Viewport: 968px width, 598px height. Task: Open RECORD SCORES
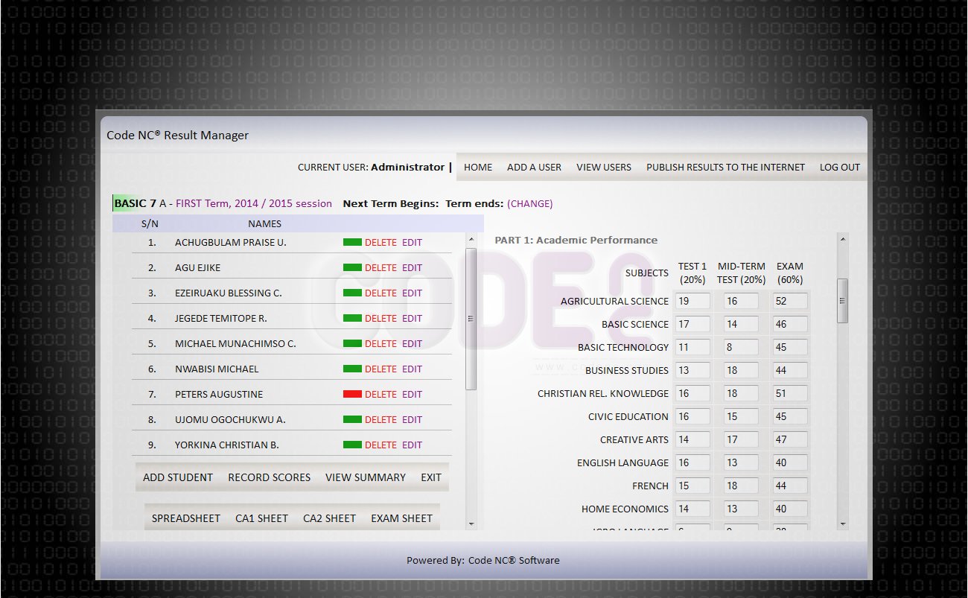coord(270,477)
